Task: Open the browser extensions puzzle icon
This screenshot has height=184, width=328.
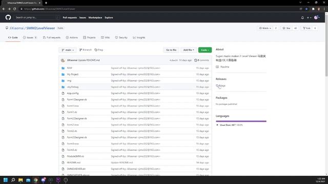Action: pos(313,9)
